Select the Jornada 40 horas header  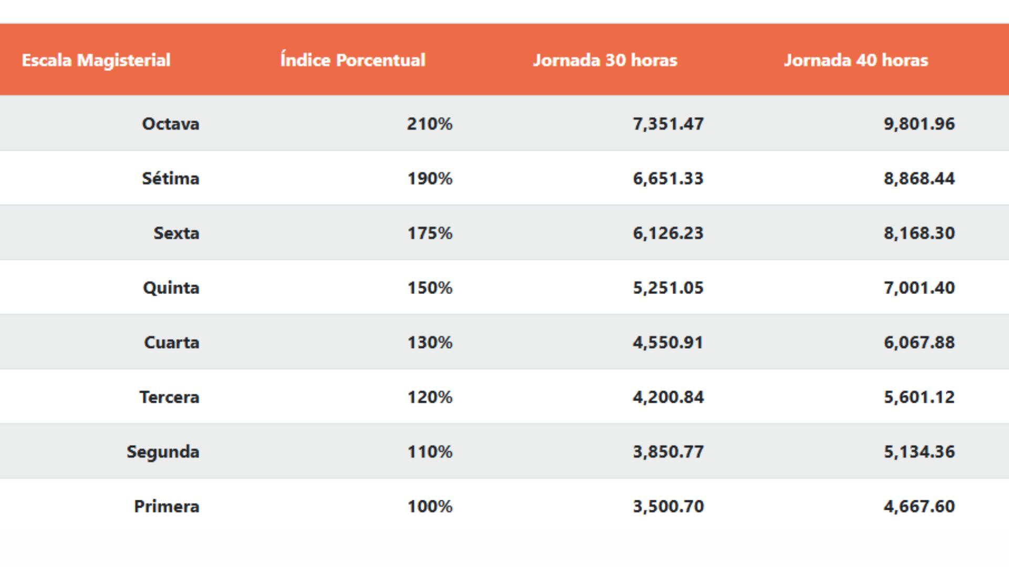click(x=856, y=60)
